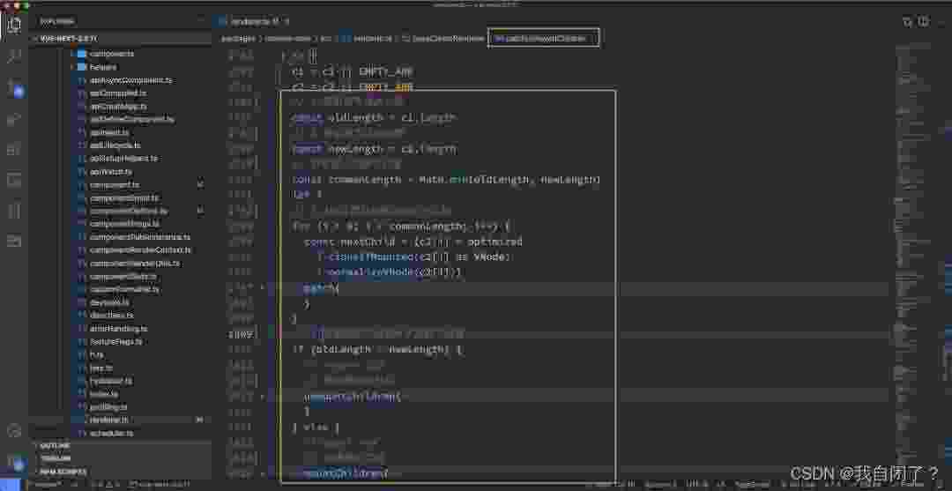The width and height of the screenshot is (952, 491).
Task: Open the Accounts menu in activity bar
Action: pos(14,431)
